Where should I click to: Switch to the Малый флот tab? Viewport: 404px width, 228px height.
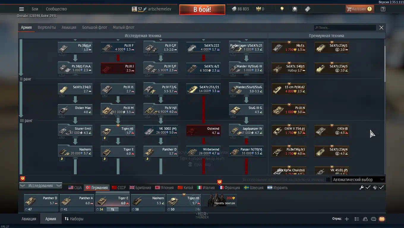124,27
